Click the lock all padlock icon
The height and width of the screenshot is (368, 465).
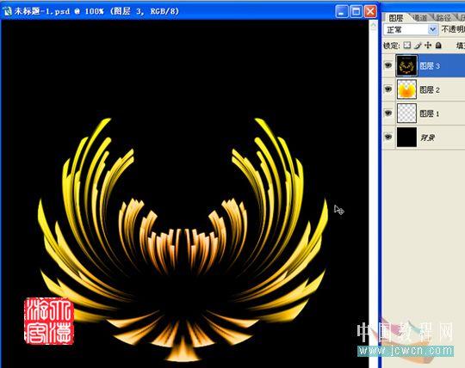pyautogui.click(x=438, y=45)
